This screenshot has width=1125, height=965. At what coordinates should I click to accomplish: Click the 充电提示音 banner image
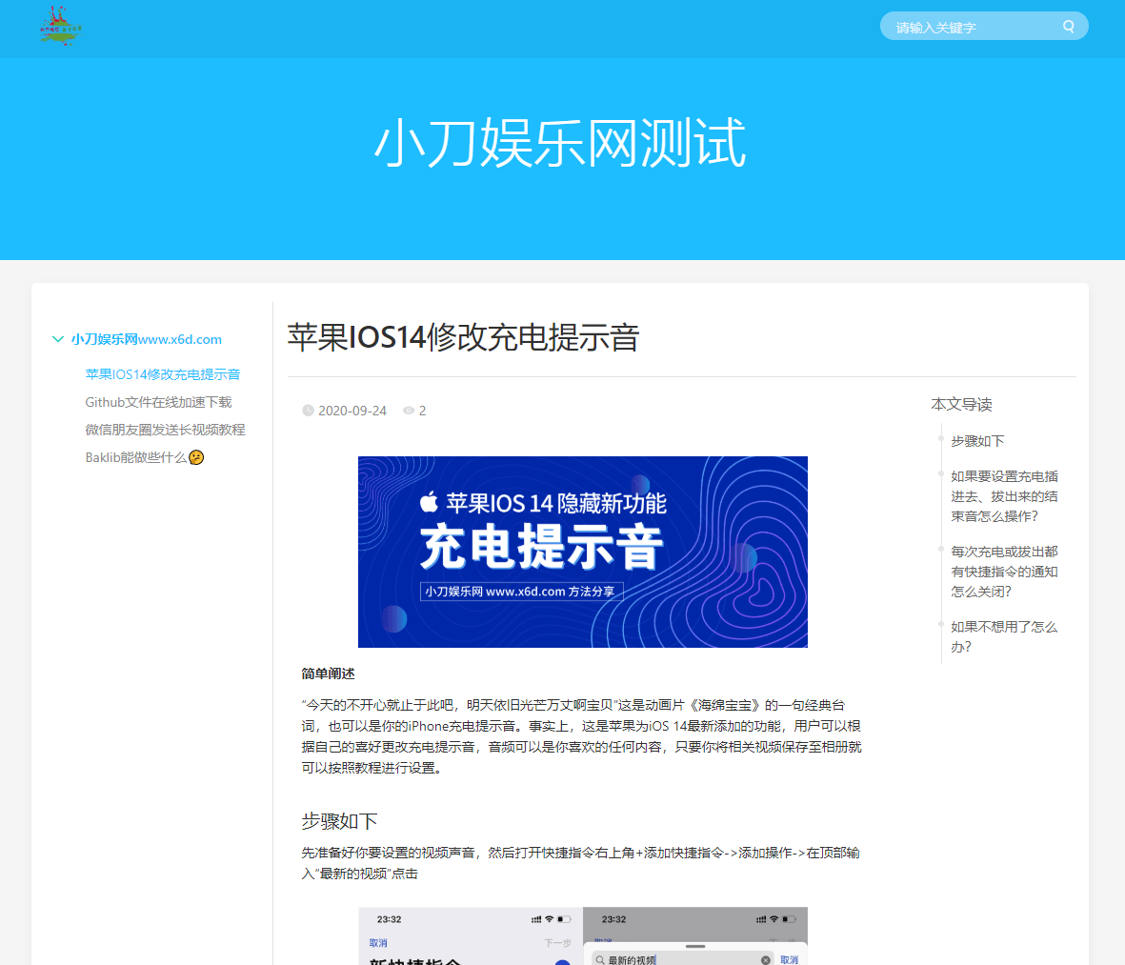click(x=582, y=553)
